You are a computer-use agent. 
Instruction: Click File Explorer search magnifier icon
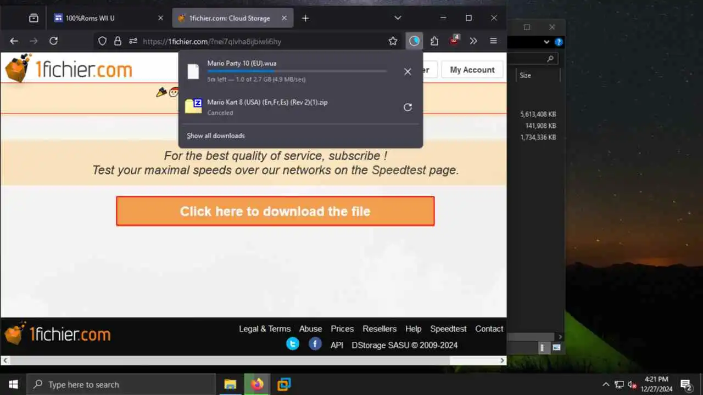pos(550,58)
